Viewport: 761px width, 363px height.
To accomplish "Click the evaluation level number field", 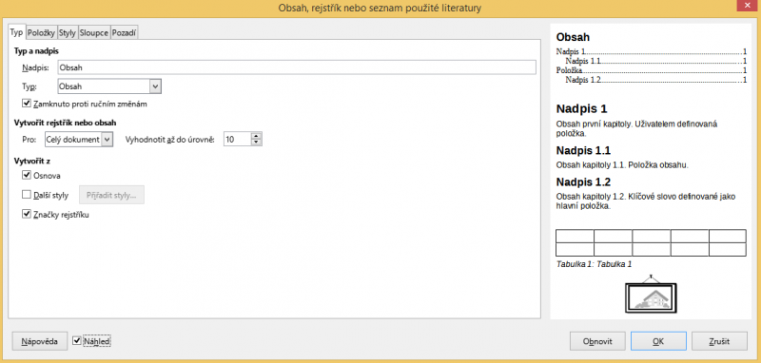I will pyautogui.click(x=237, y=140).
